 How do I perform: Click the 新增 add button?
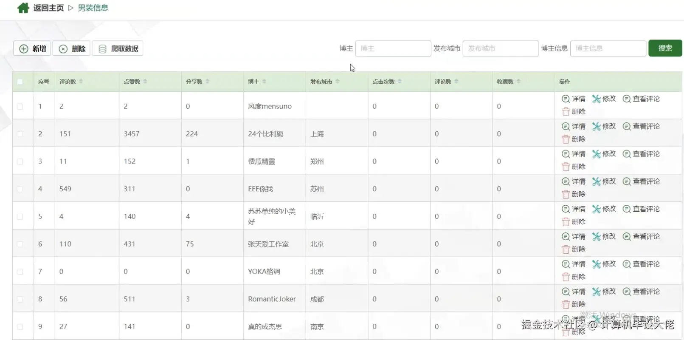point(32,48)
